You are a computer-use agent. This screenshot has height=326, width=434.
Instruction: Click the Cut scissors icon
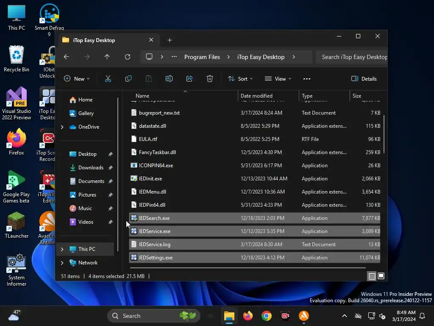click(108, 79)
